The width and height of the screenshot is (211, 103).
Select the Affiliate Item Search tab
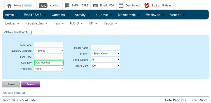coord(16,32)
